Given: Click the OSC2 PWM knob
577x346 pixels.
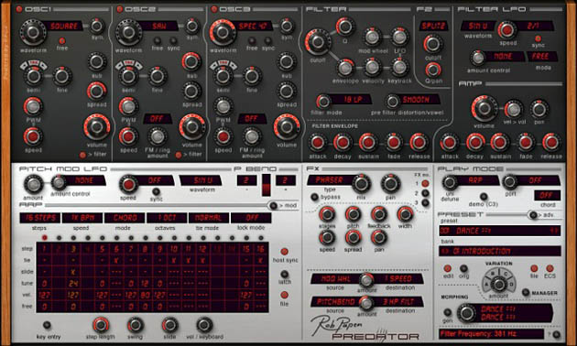Looking at the screenshot, I should point(127,106).
